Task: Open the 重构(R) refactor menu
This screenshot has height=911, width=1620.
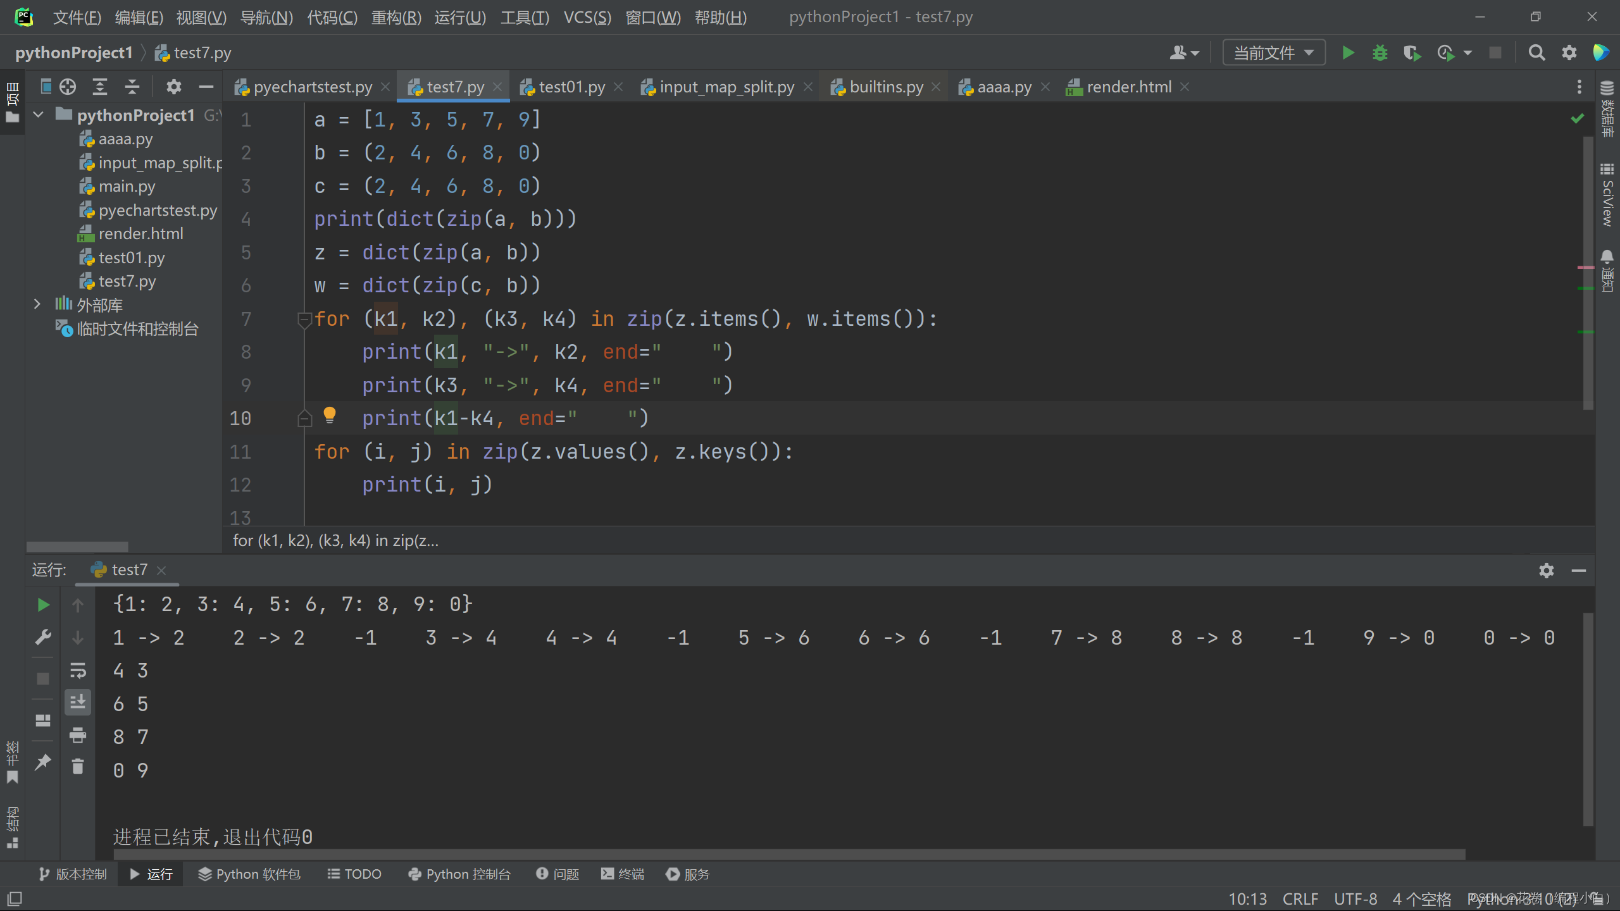Action: click(x=396, y=17)
